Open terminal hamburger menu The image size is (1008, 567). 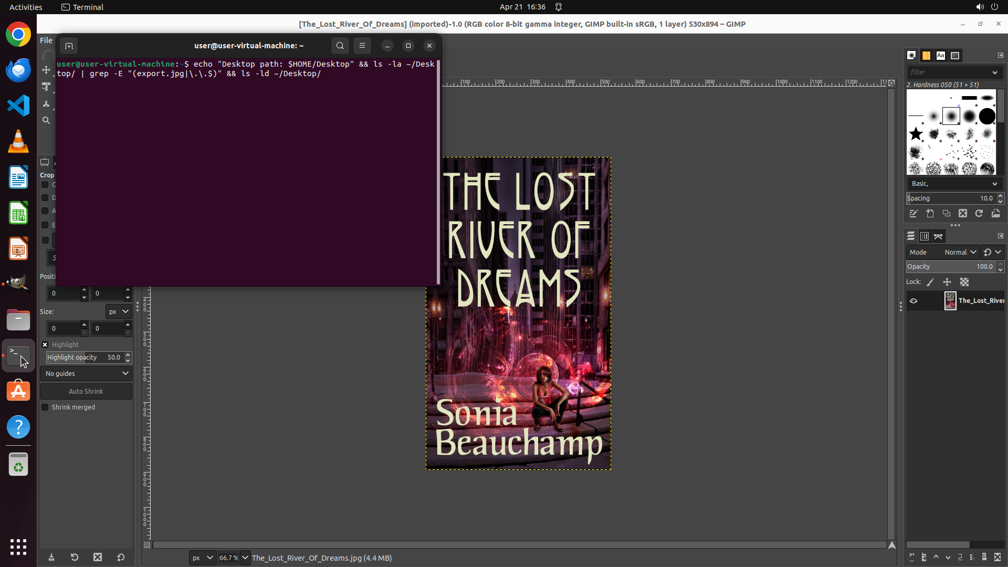coord(362,46)
